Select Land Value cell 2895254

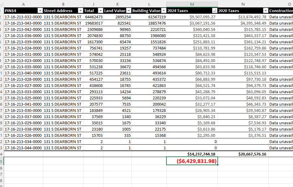117,17
